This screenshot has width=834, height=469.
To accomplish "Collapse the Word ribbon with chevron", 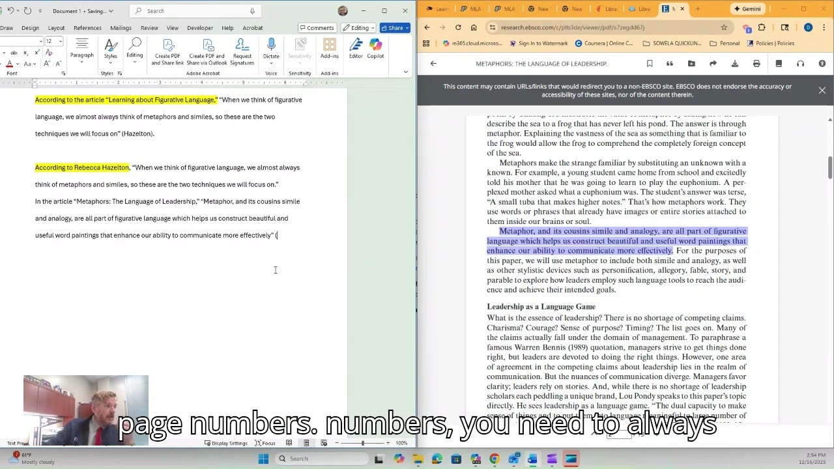I will coord(406,72).
